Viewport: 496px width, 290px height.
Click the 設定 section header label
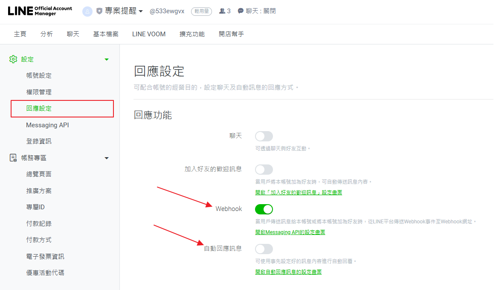tap(27, 59)
